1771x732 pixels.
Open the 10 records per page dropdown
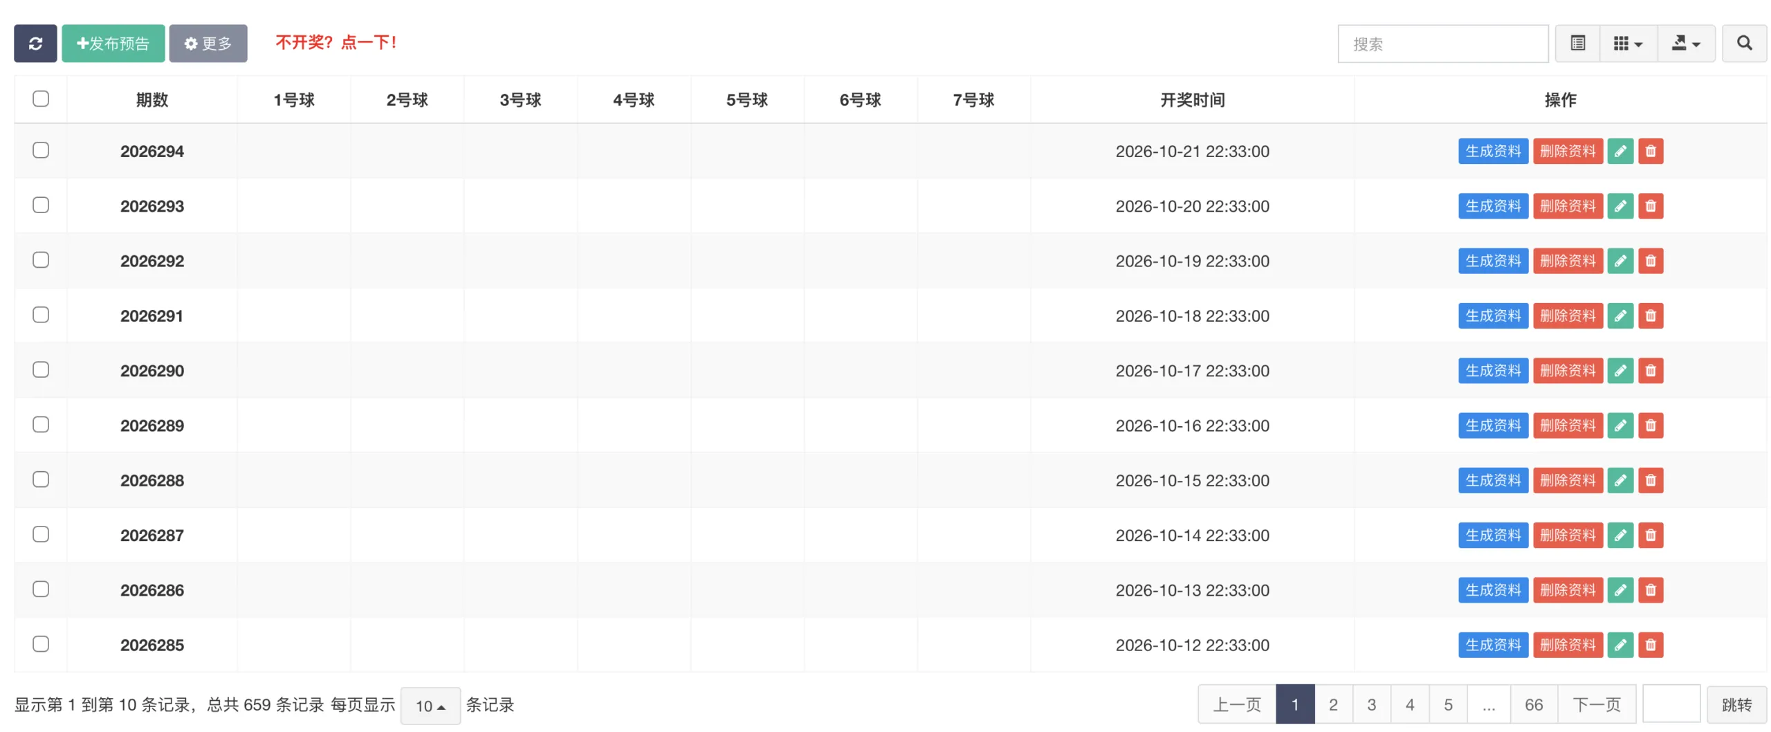click(430, 705)
